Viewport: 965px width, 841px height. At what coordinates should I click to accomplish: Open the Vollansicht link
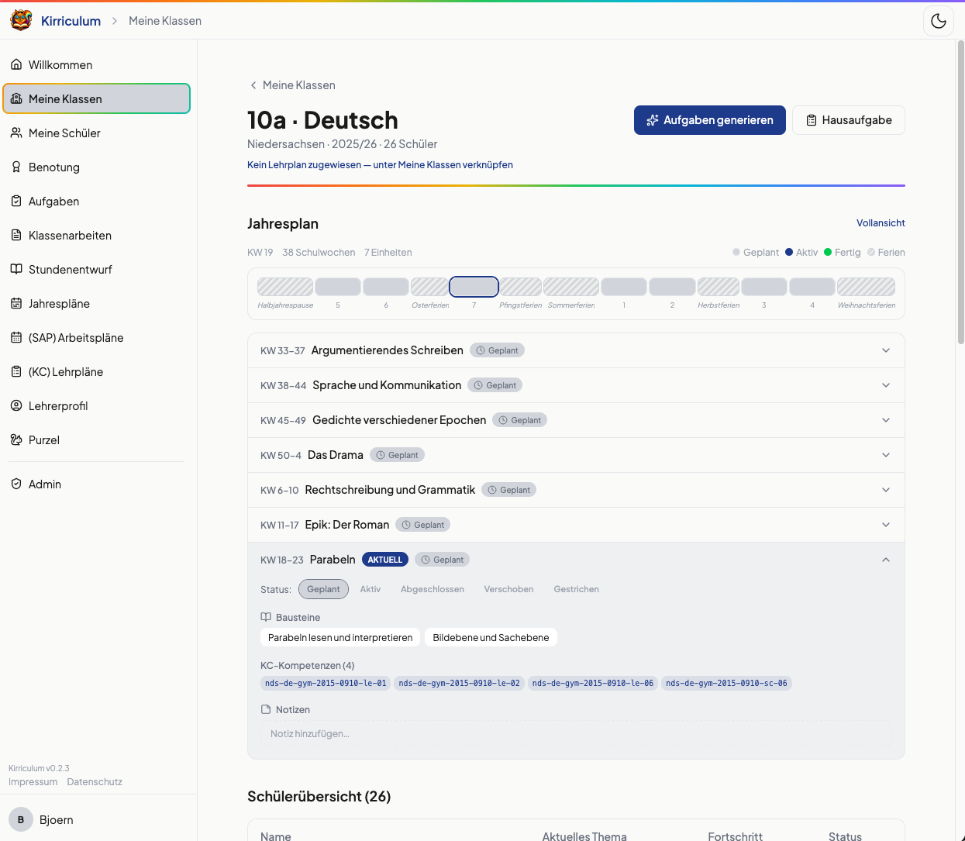tap(881, 223)
